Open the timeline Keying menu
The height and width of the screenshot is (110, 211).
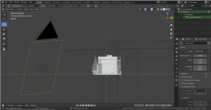pyautogui.click(x=20, y=105)
